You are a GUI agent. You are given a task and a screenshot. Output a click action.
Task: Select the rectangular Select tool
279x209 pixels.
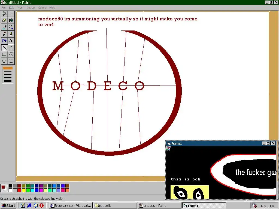(11, 14)
